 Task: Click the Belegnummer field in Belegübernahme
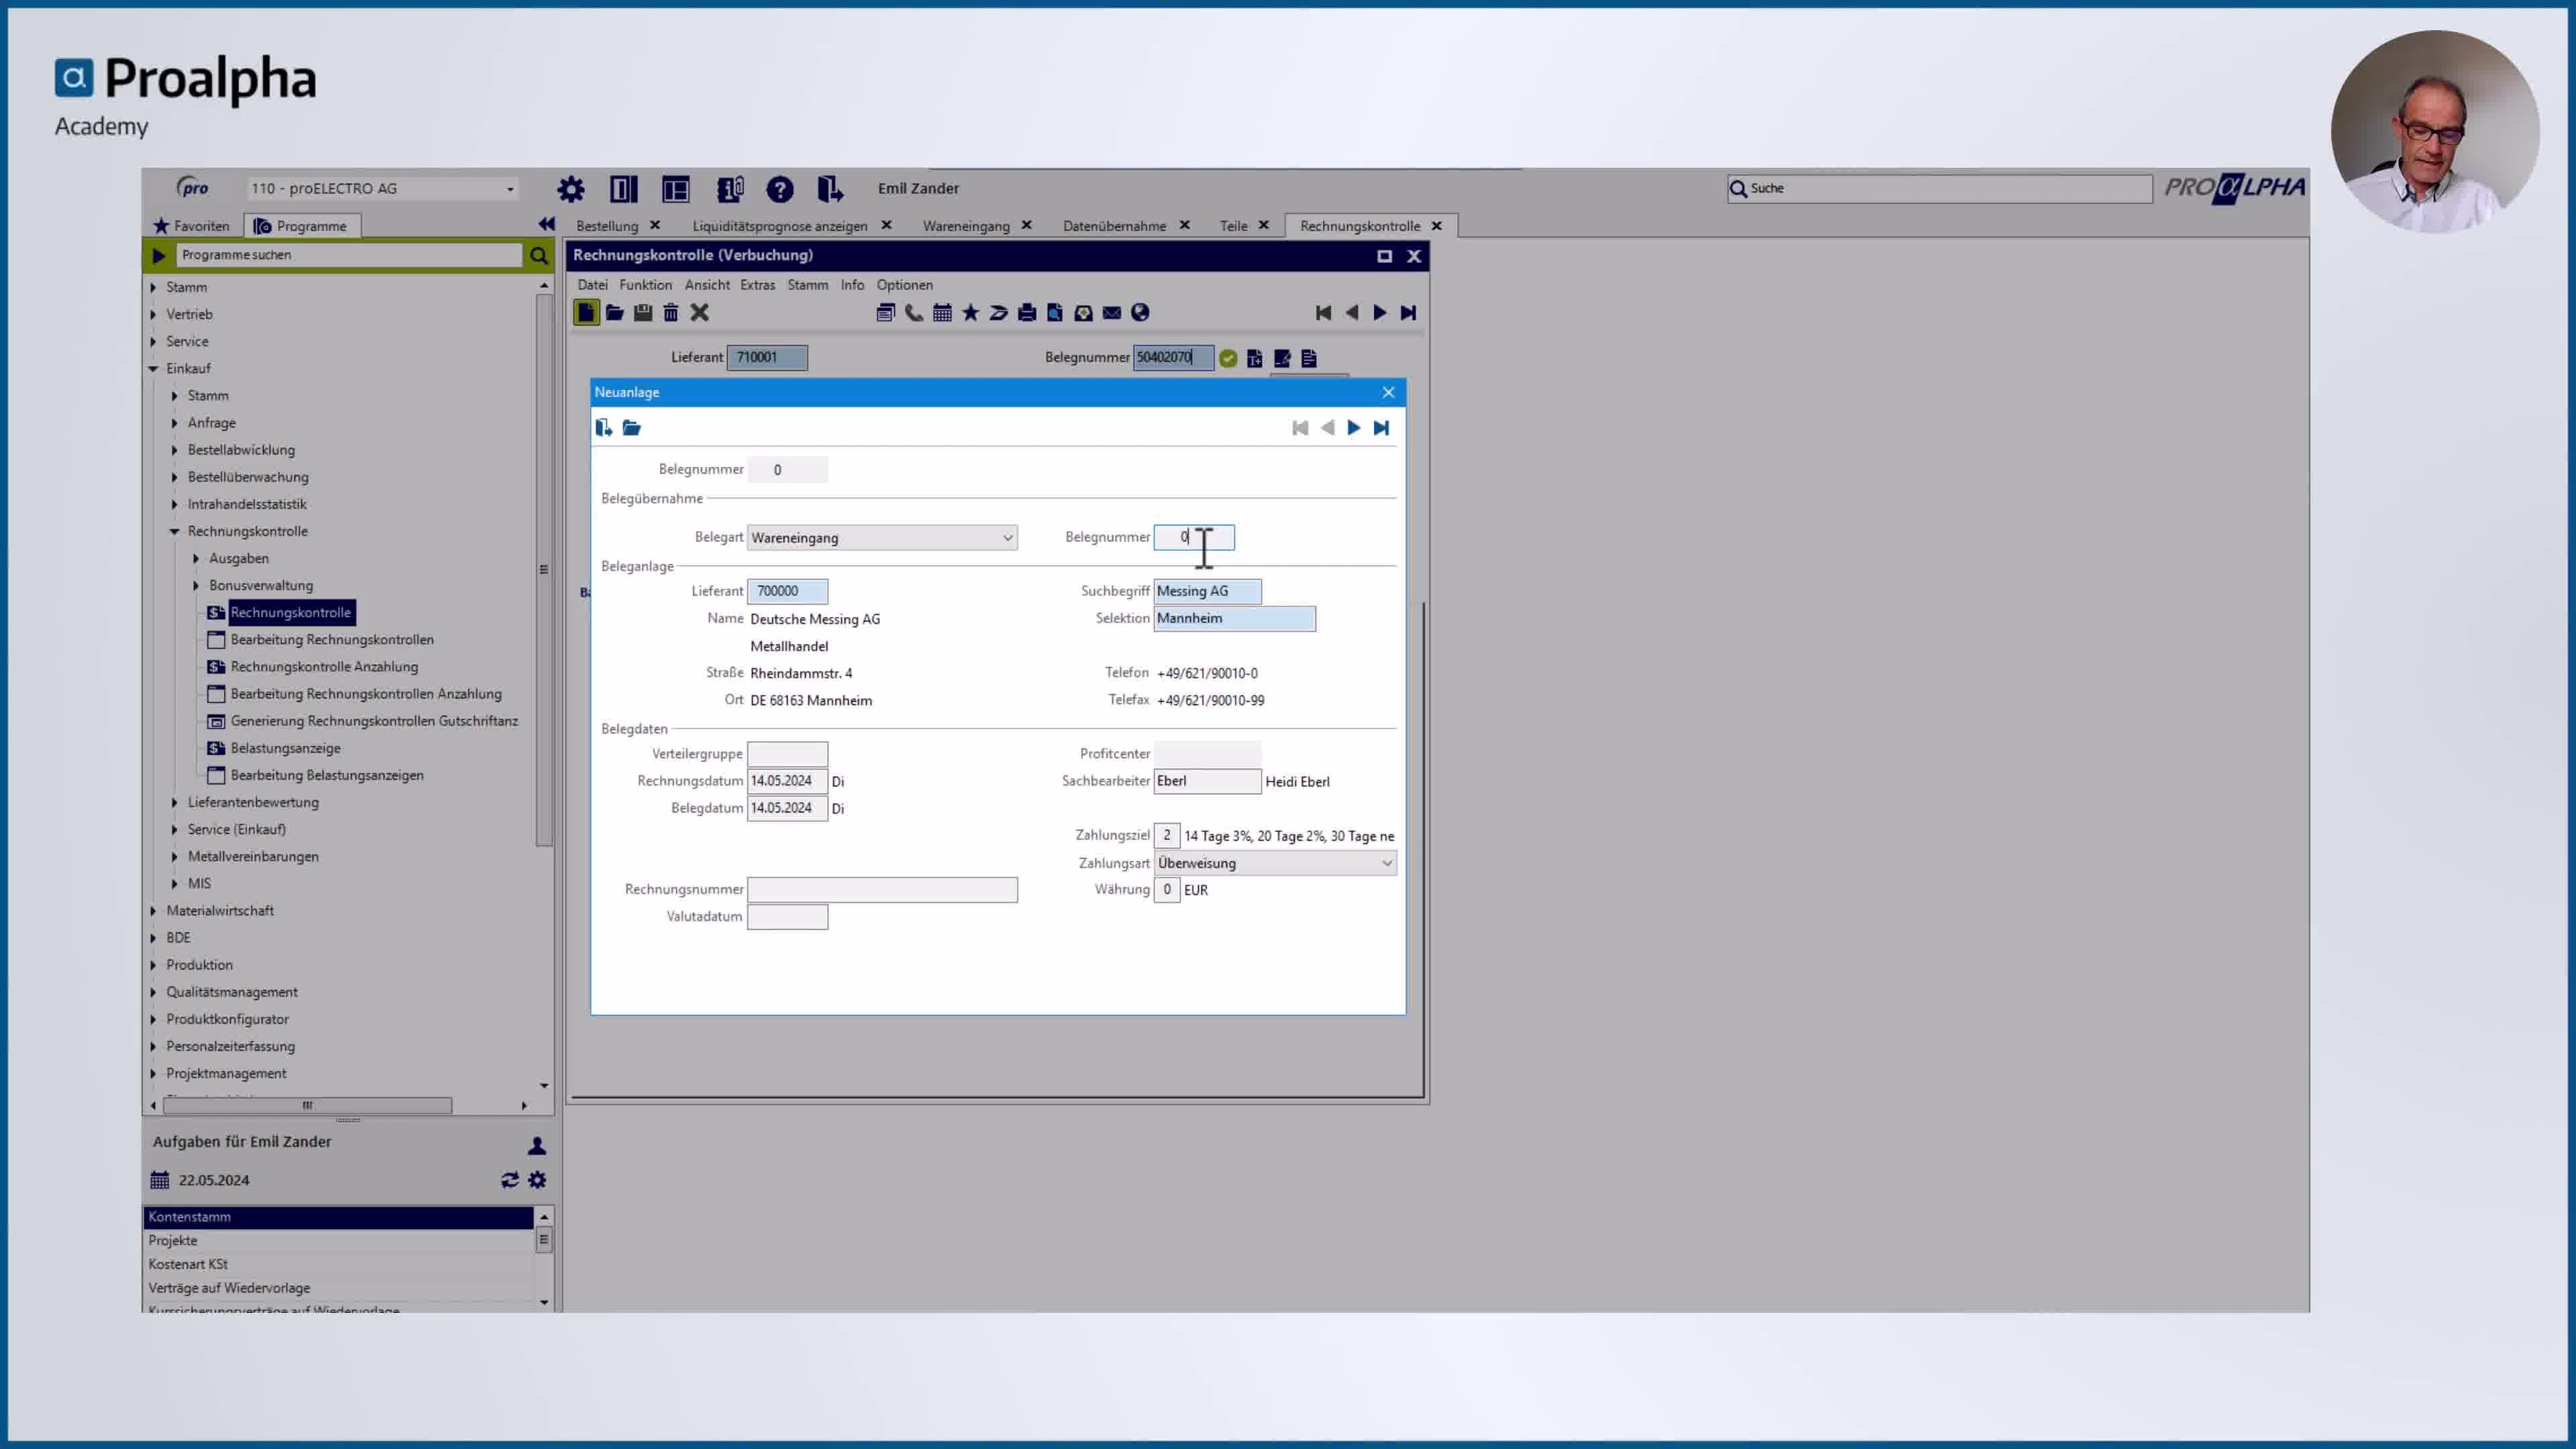coord(1194,538)
